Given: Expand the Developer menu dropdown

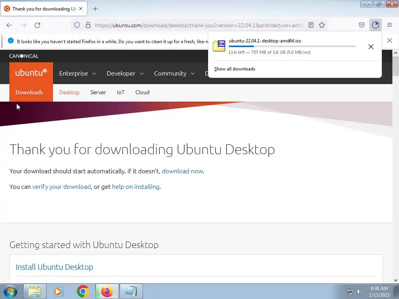Looking at the screenshot, I should tap(125, 73).
